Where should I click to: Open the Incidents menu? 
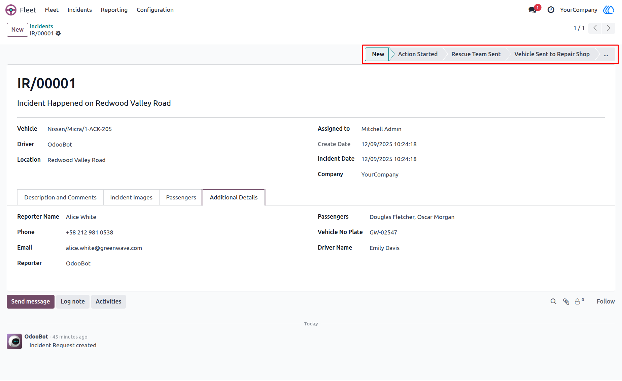pos(80,10)
